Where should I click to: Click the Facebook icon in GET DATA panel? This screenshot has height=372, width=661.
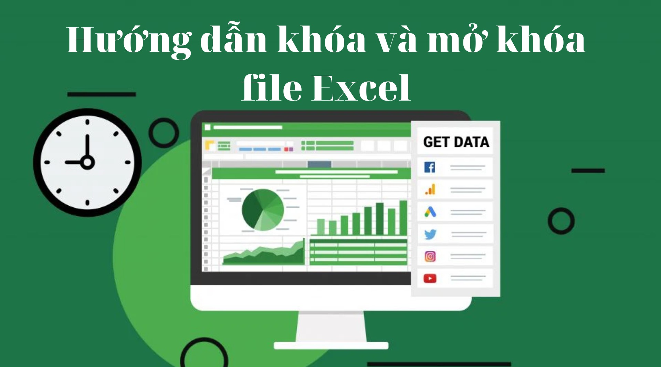(x=431, y=168)
